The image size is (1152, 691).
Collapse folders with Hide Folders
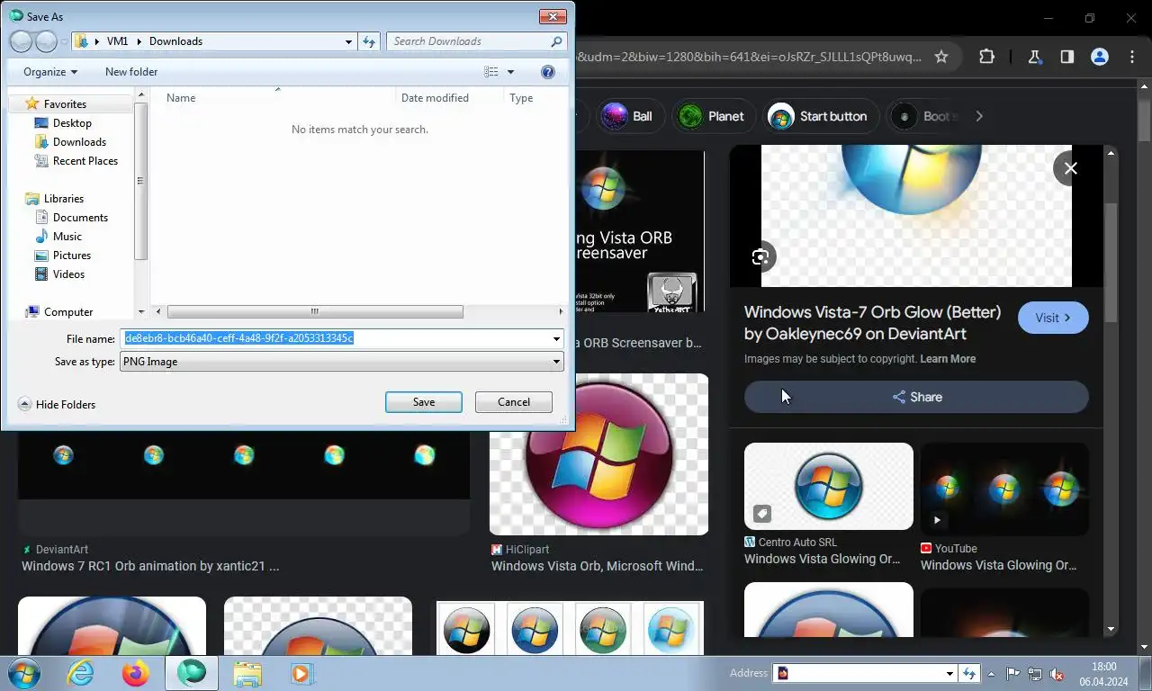(x=57, y=405)
